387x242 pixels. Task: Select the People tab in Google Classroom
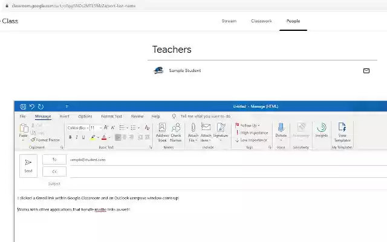[293, 21]
